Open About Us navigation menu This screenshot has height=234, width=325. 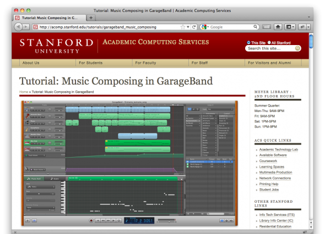[31, 63]
